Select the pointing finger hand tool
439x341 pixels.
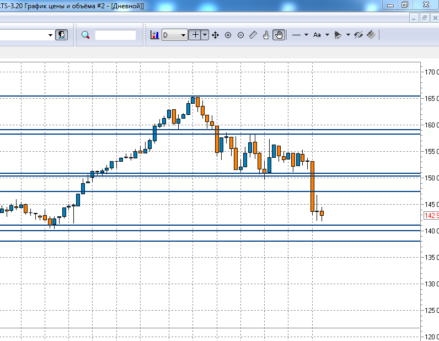(266, 35)
